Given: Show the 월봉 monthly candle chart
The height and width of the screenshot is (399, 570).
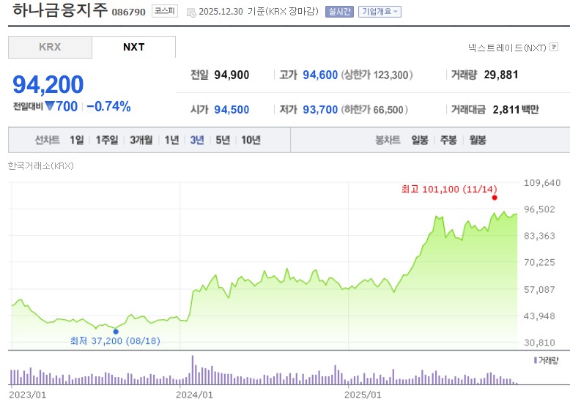Looking at the screenshot, I should coord(477,140).
